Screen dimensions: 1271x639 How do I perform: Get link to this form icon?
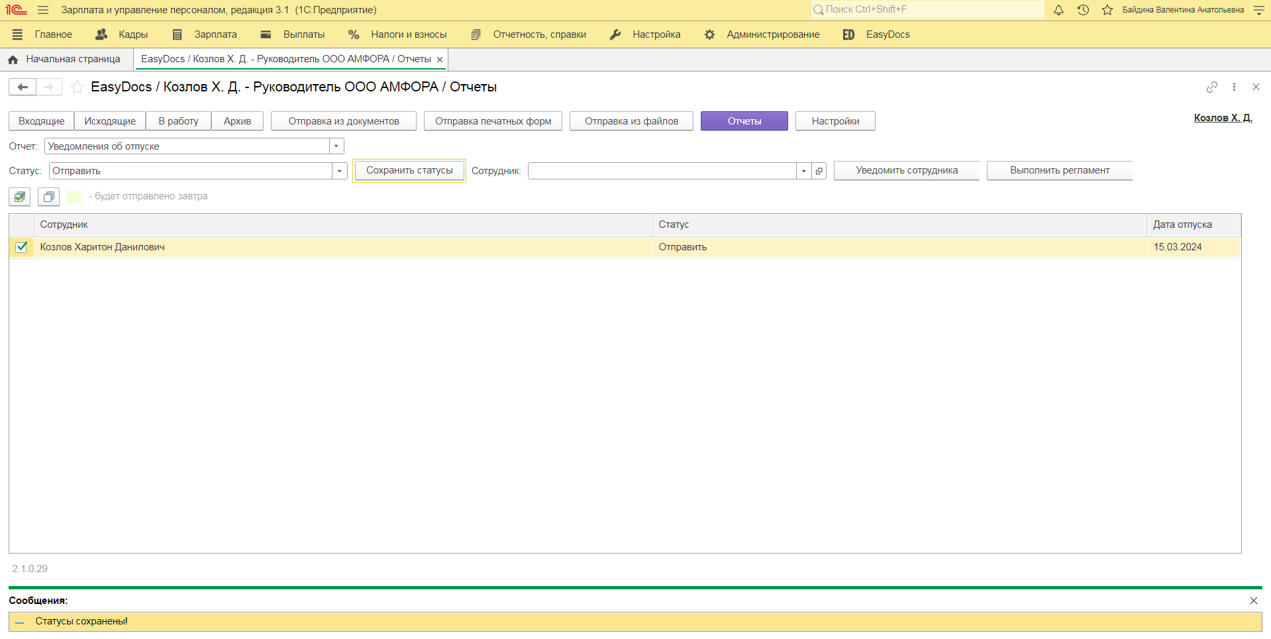[x=1212, y=87]
